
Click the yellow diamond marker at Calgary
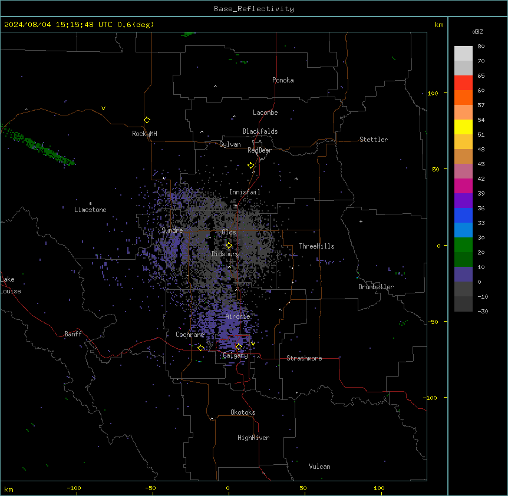(239, 347)
